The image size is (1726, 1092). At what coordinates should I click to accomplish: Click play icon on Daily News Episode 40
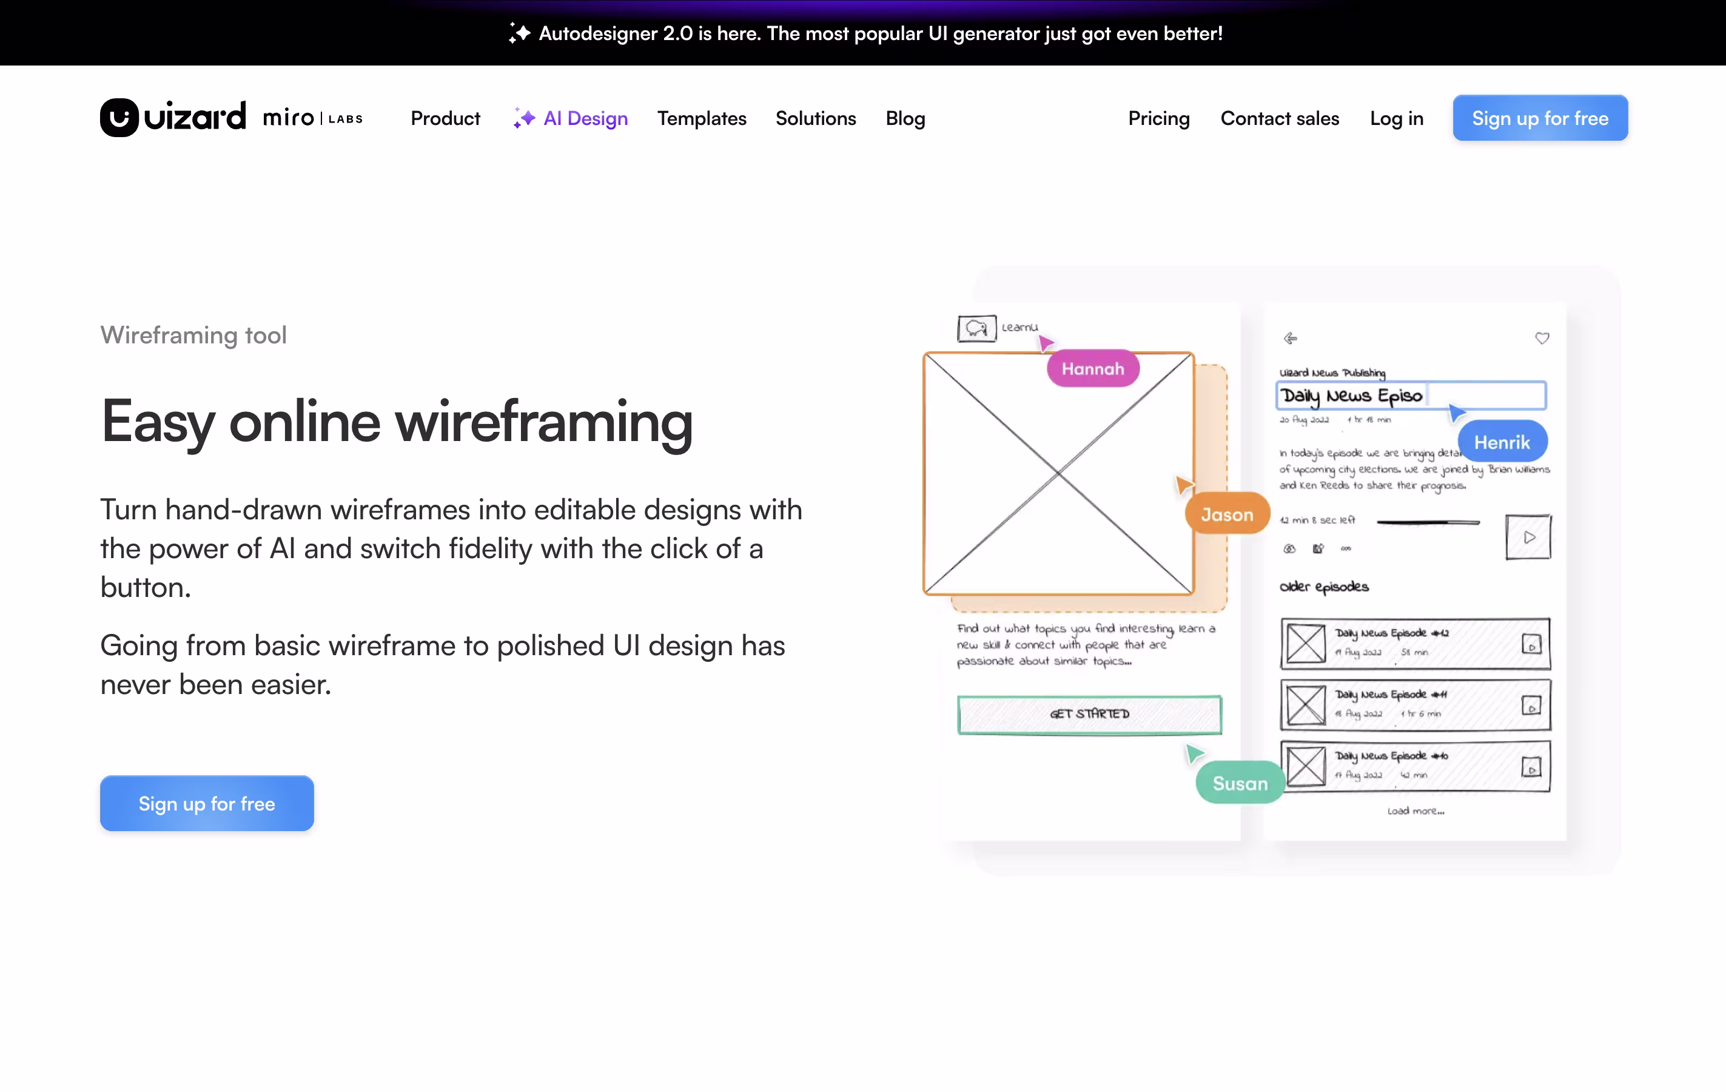click(x=1531, y=767)
